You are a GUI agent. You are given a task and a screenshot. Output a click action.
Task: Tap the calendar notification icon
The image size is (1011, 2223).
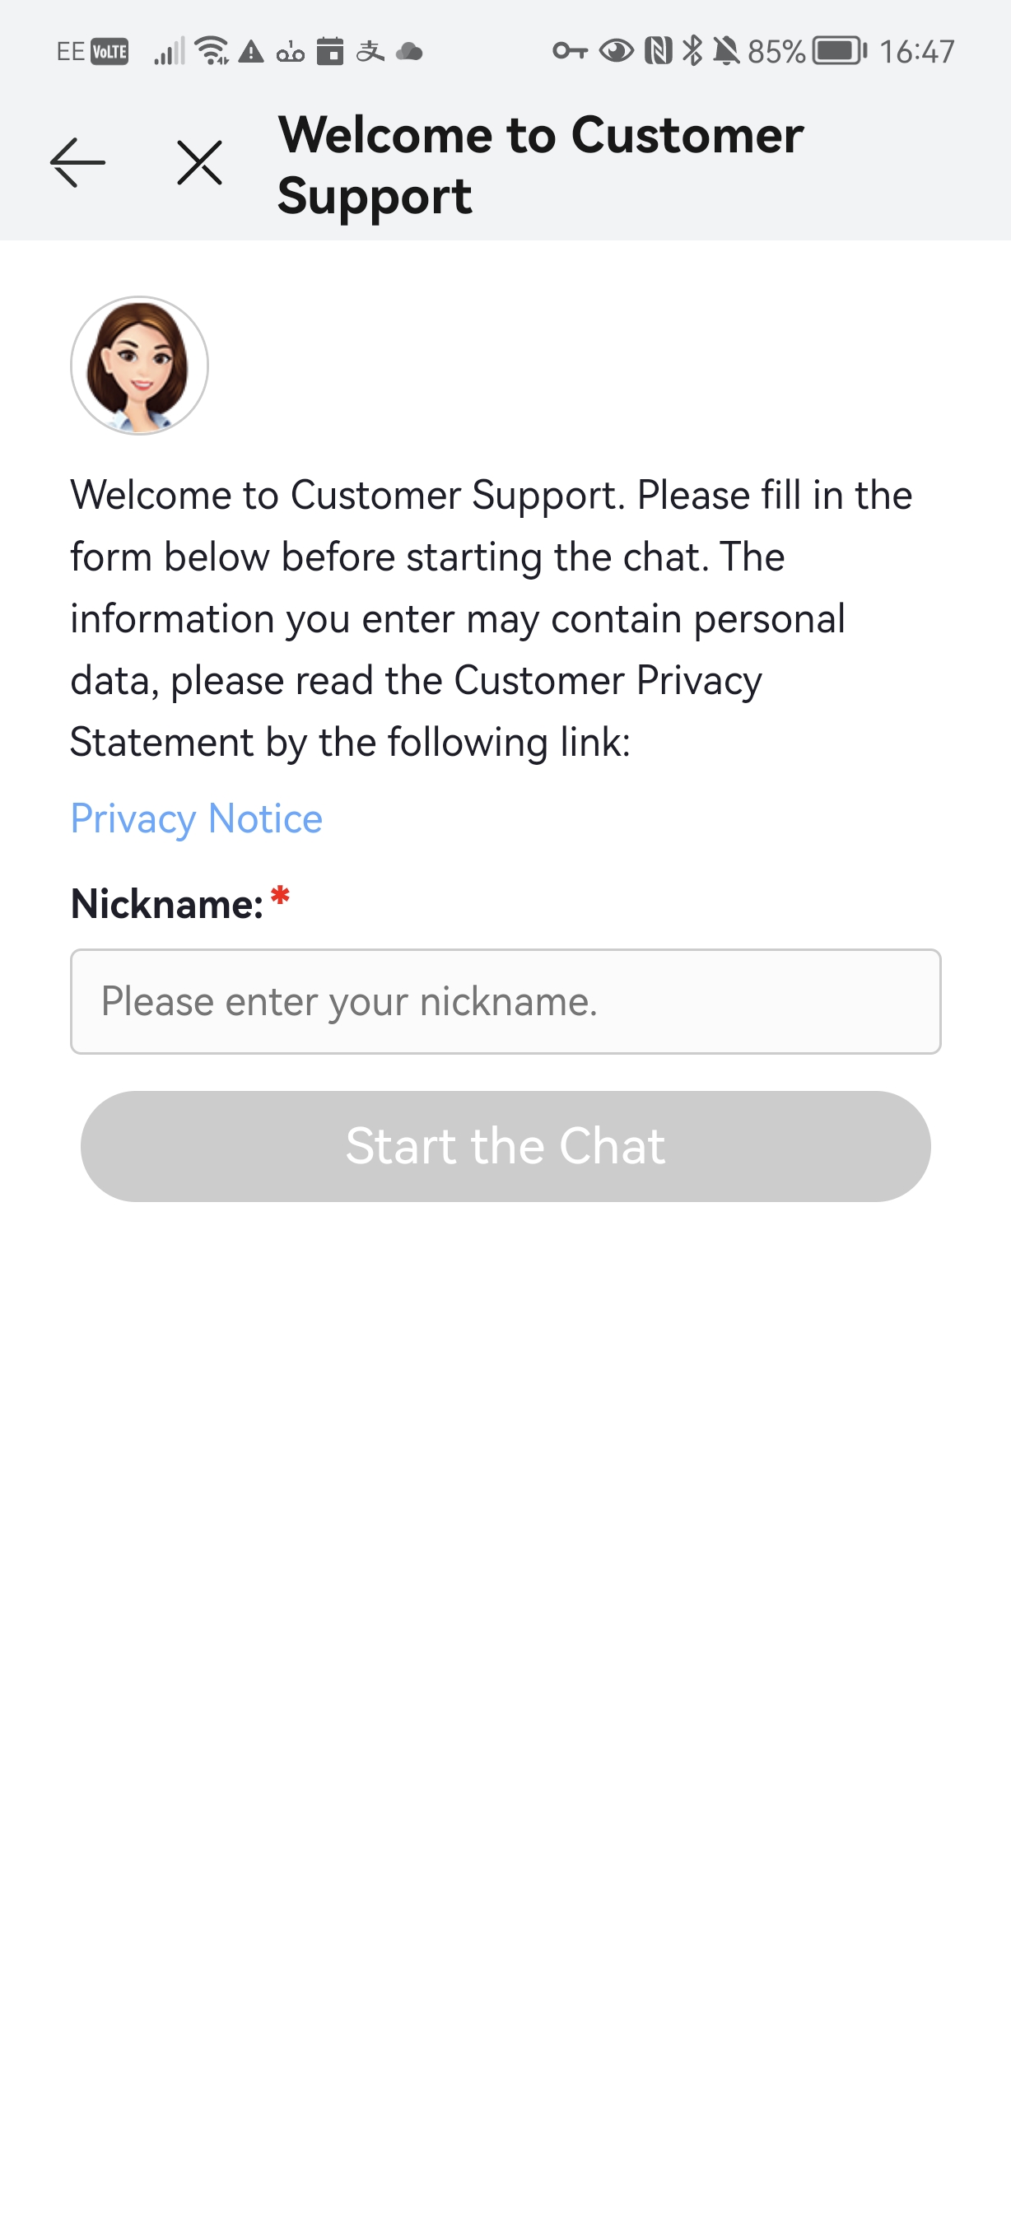(329, 52)
